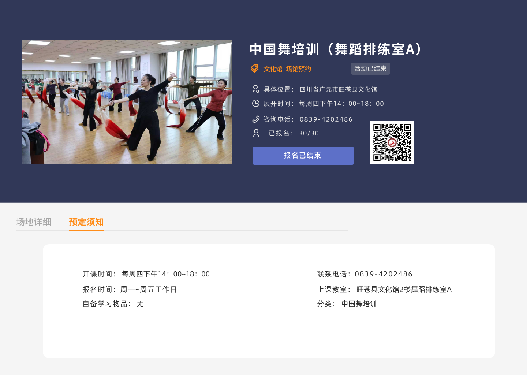
Task: Click the clock icon next to 展开时间
Action: (256, 103)
